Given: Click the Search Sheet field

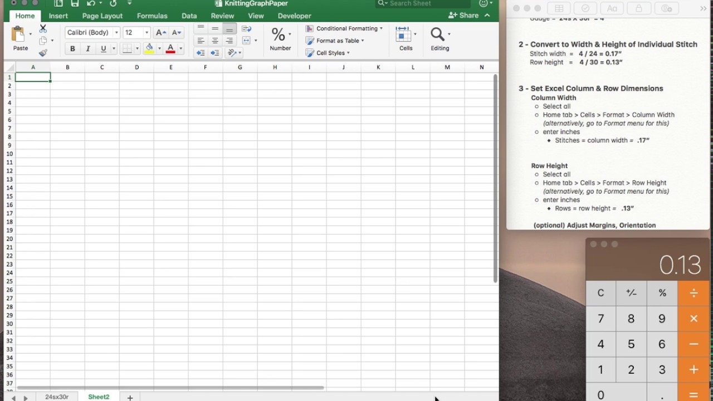Looking at the screenshot, I should (423, 3).
